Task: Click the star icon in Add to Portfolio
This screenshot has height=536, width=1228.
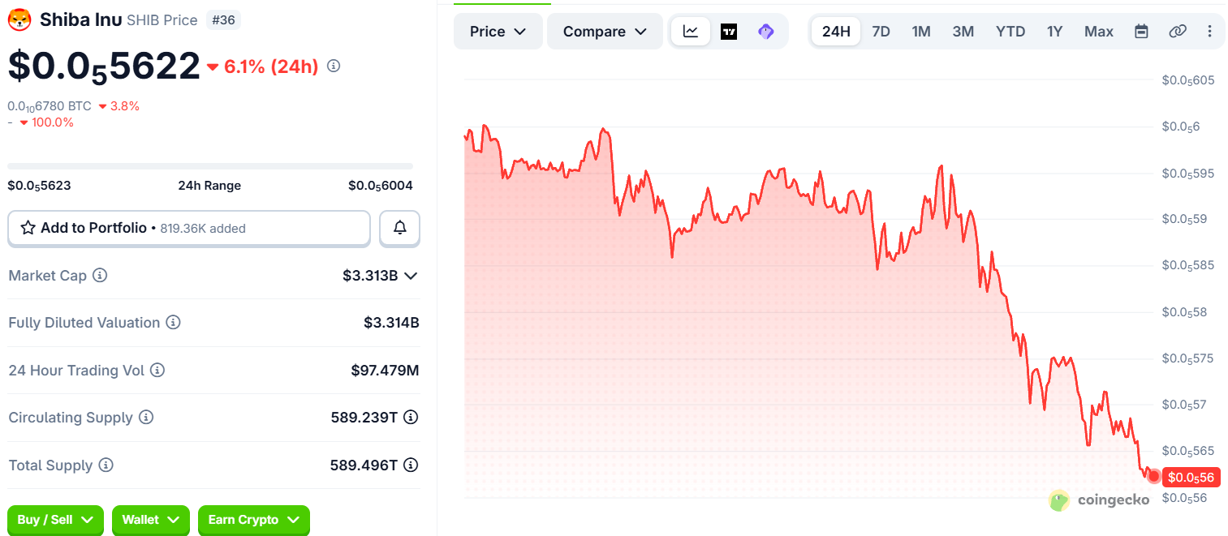Action: click(x=28, y=228)
